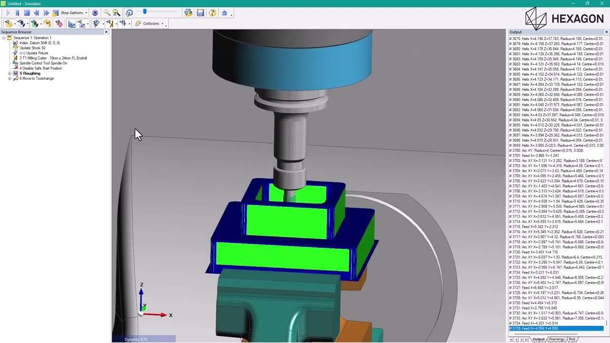This screenshot has height=343, width=610.
Task: Close the Sequence Browser panel
Action: 106,32
